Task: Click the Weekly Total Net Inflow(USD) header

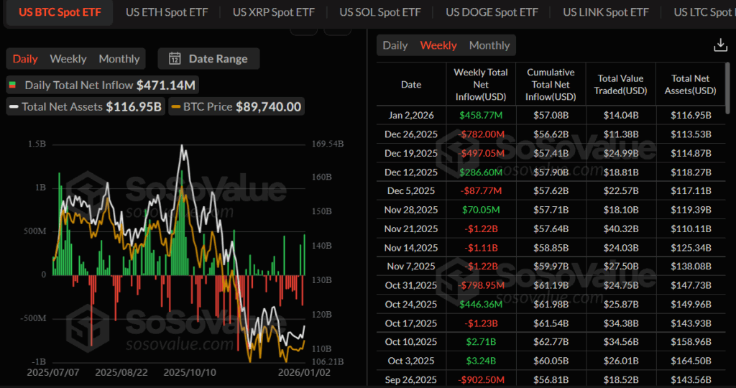Action: [x=481, y=85]
